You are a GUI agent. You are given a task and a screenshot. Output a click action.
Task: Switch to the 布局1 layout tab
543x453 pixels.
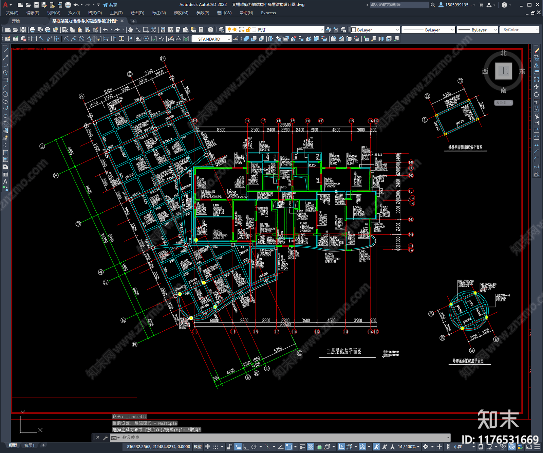click(30, 445)
